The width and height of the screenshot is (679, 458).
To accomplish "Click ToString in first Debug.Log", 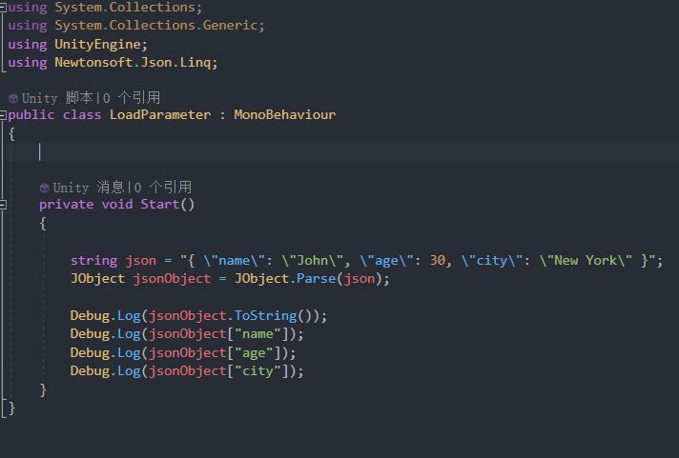I will click(x=265, y=316).
